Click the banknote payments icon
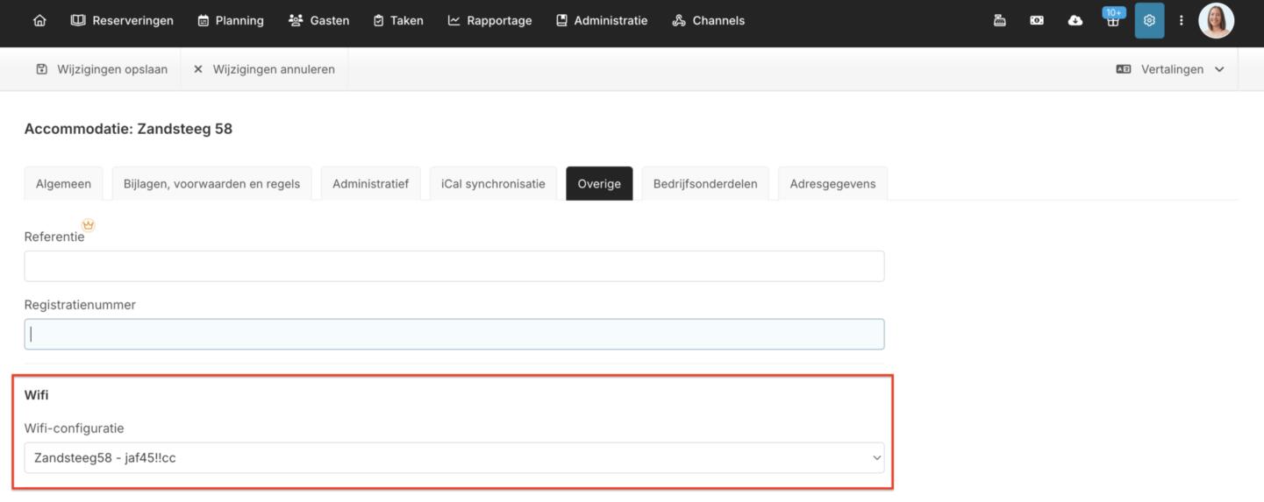 pyautogui.click(x=1037, y=20)
